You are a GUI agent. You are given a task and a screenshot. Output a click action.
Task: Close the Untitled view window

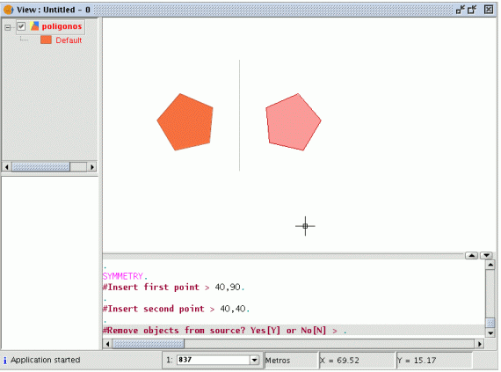pyautogui.click(x=489, y=10)
